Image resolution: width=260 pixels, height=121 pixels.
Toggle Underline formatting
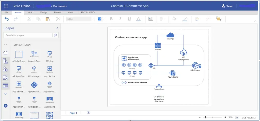(129, 19)
